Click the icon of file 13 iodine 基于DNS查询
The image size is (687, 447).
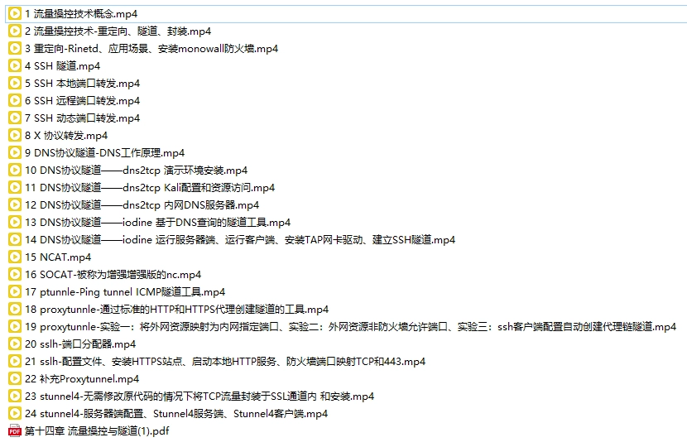click(x=14, y=222)
